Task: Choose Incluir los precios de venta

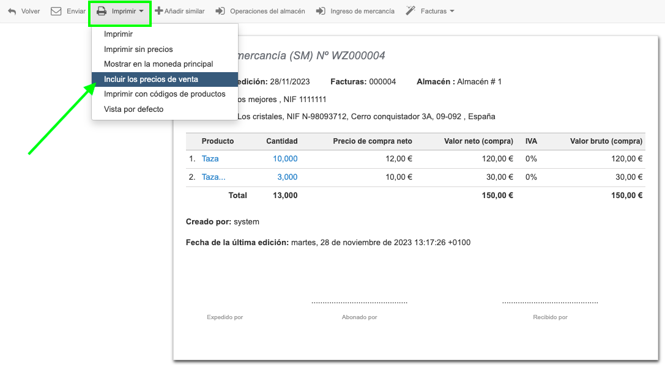Action: point(151,79)
